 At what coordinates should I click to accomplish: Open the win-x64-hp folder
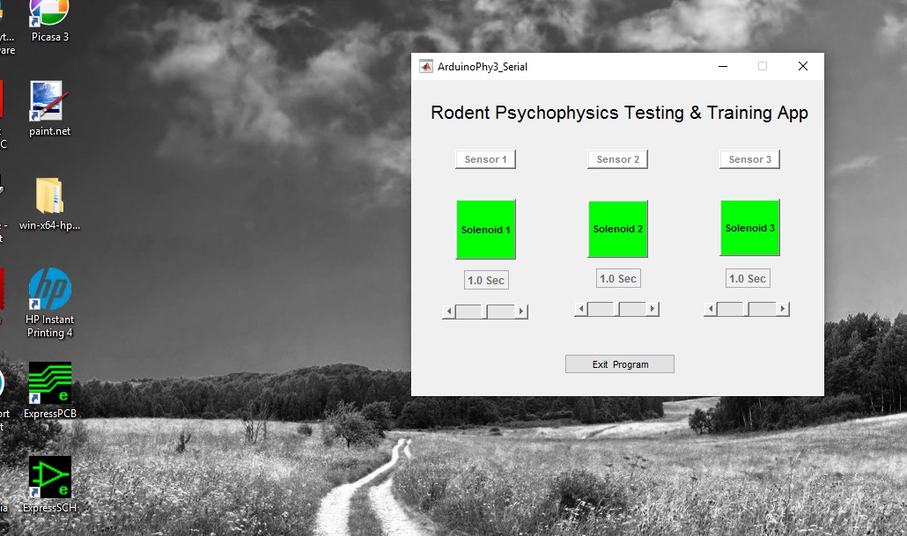[x=49, y=195]
